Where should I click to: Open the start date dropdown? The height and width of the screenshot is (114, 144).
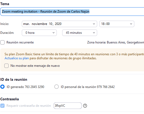pyautogui.click(x=59, y=24)
